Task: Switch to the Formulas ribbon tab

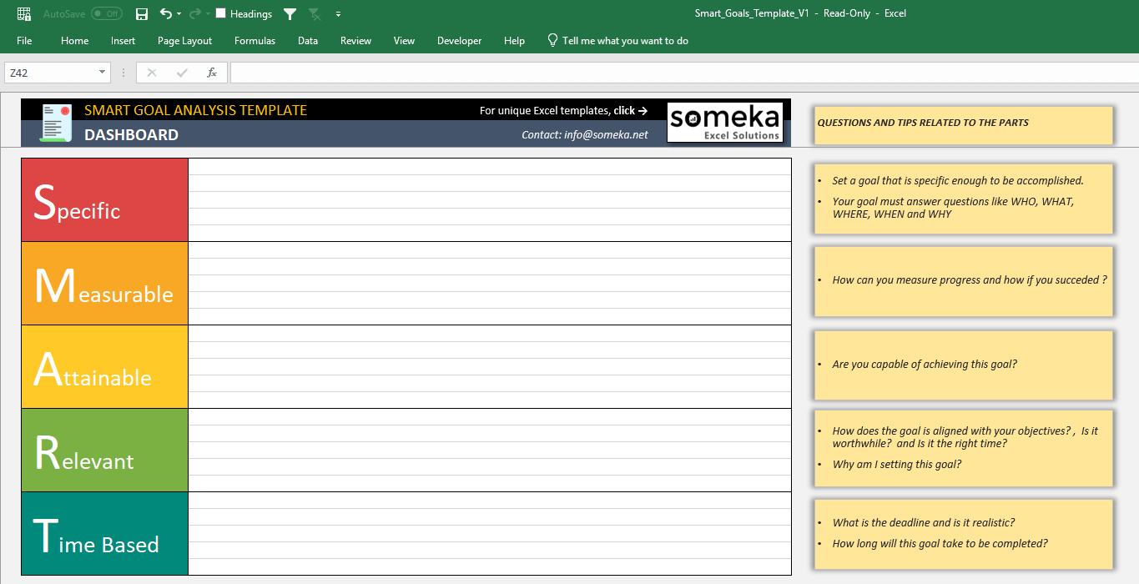Action: point(255,40)
